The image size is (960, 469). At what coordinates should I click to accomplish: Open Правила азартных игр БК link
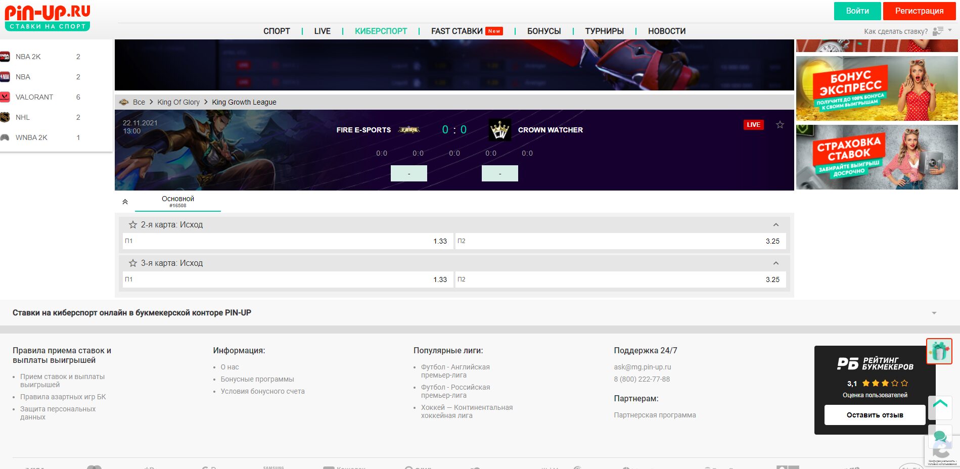pyautogui.click(x=63, y=397)
